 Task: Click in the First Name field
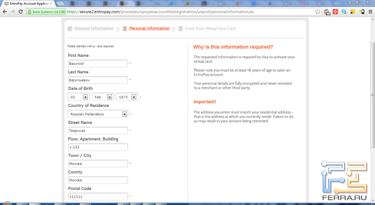[x=98, y=64]
